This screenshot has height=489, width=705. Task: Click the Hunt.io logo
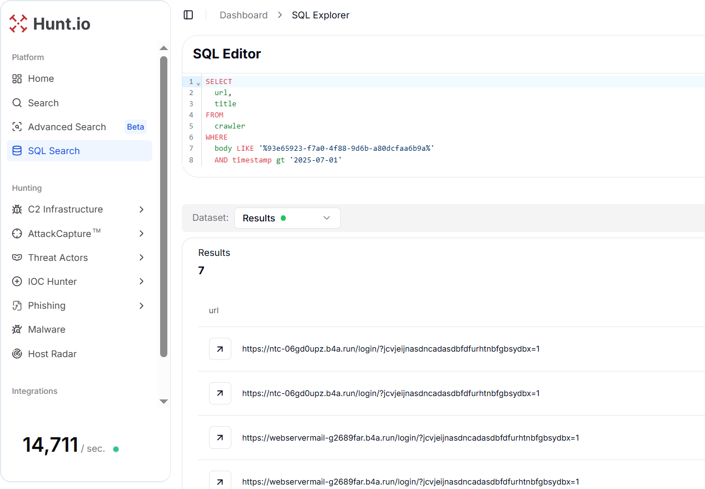[50, 23]
